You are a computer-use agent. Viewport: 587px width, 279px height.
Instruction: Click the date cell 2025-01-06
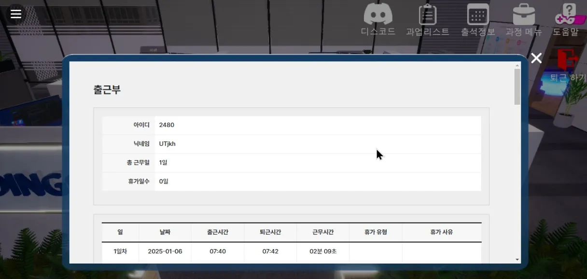click(165, 251)
